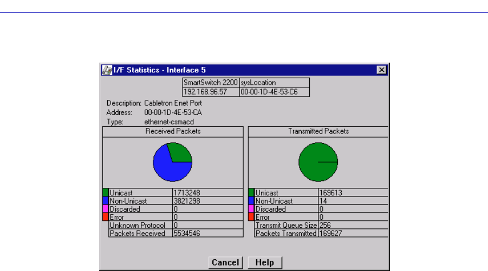Select the Packets Received value 5534546
The image size is (488, 271).
click(x=207, y=234)
